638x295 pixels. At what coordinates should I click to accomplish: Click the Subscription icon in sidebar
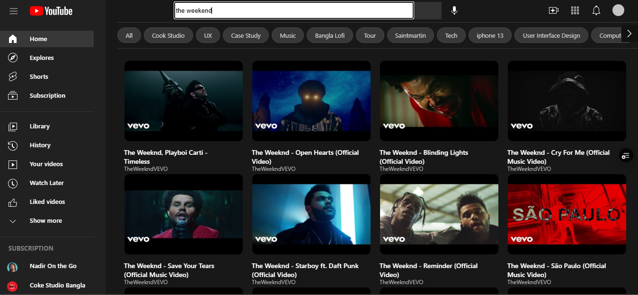click(13, 95)
